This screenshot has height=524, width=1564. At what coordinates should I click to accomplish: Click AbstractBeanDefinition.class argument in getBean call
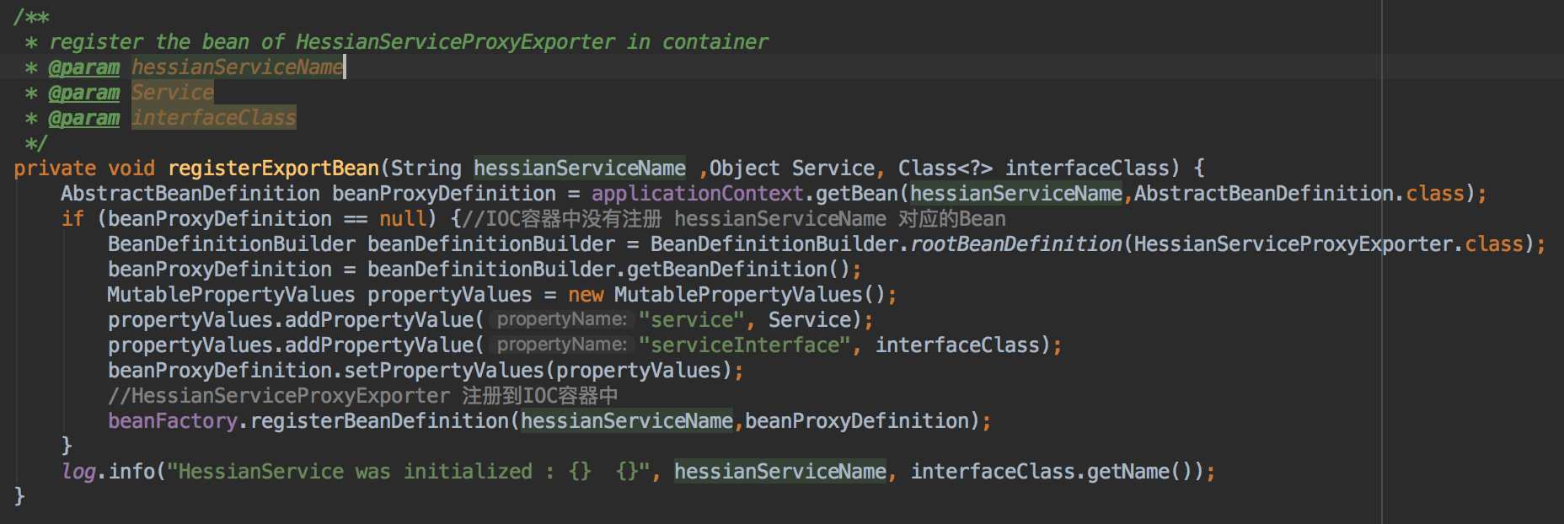click(1299, 194)
